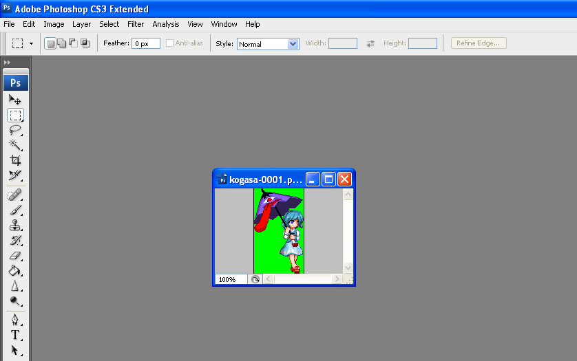Viewport: 577px width, 361px height.
Task: Open the Style dropdown set to Normal
Action: (x=268, y=44)
